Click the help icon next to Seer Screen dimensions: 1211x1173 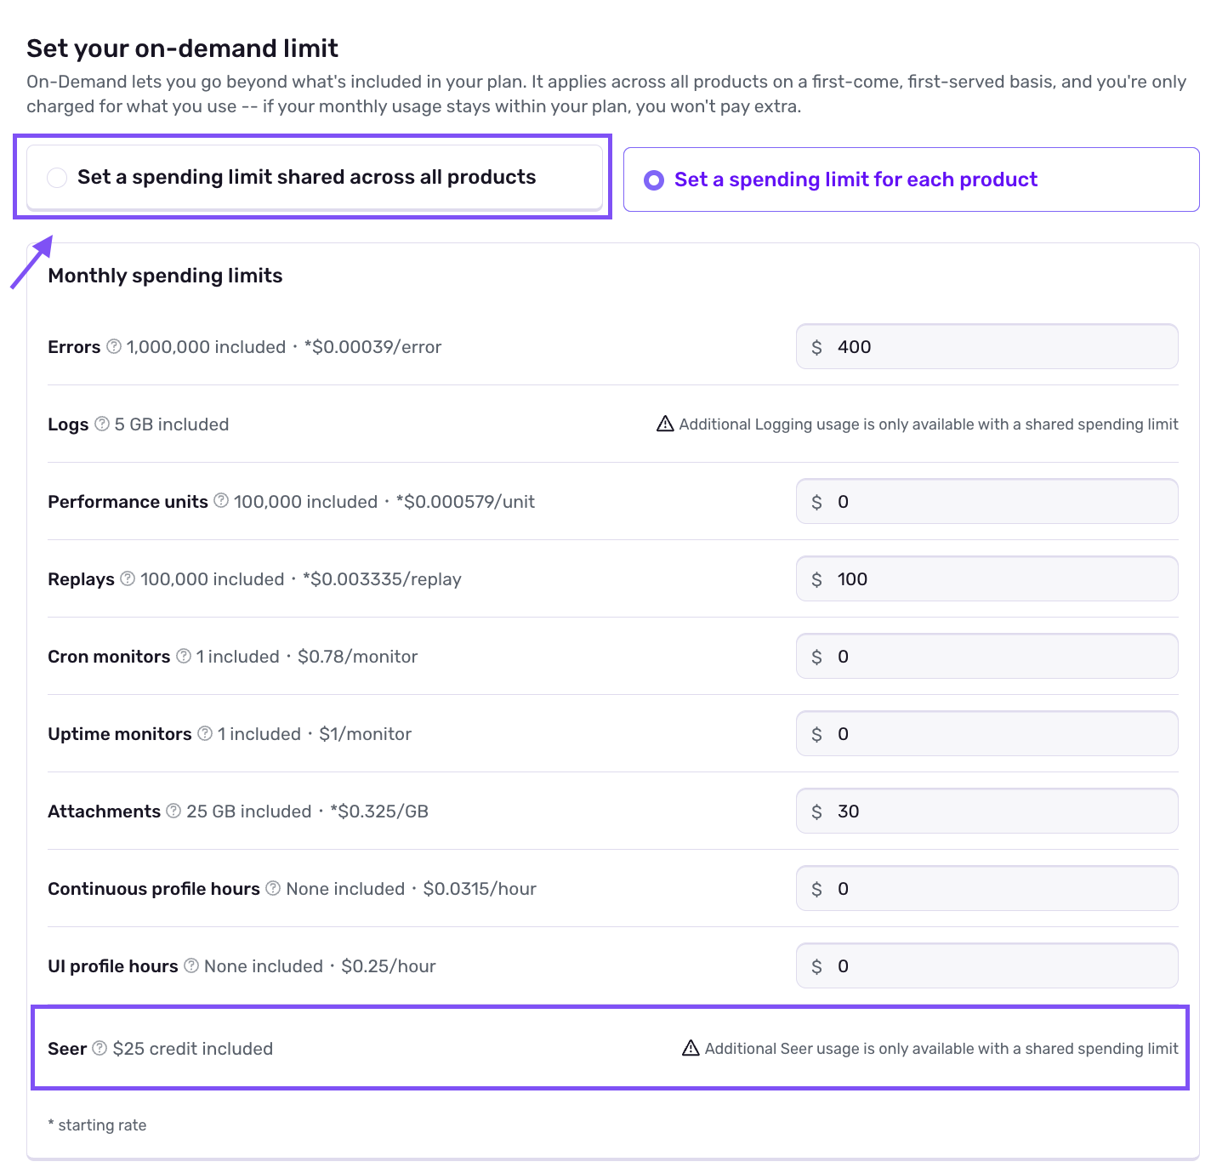tap(99, 1048)
